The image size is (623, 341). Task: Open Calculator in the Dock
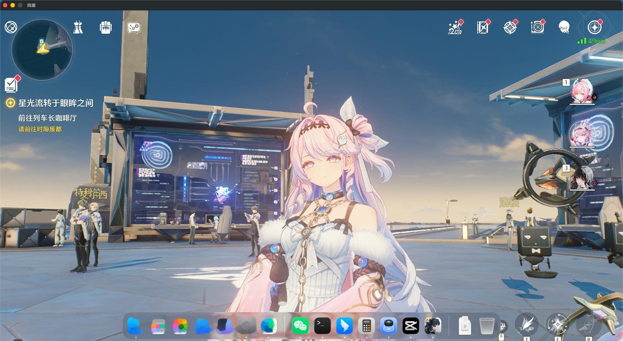point(367,326)
